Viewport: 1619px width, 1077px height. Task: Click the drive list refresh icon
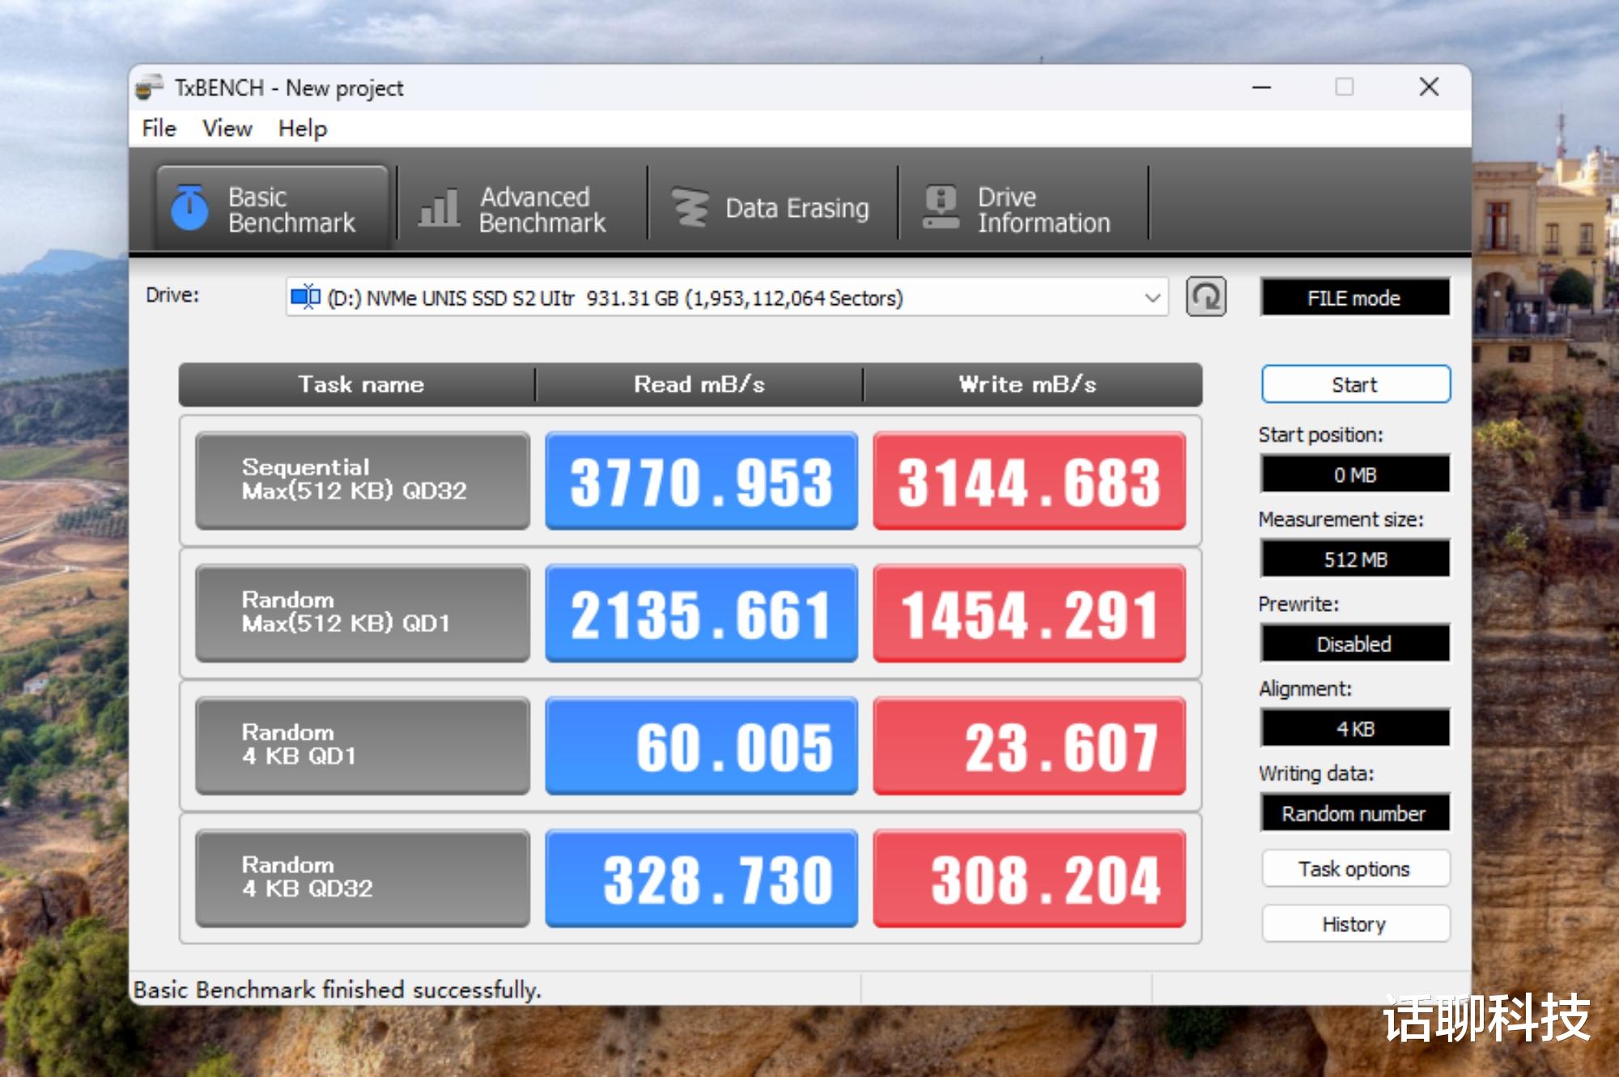1205,298
